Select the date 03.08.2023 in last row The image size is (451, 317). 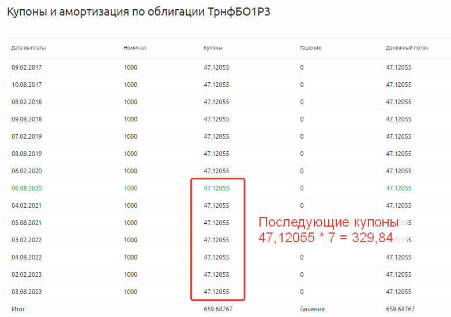click(27, 292)
